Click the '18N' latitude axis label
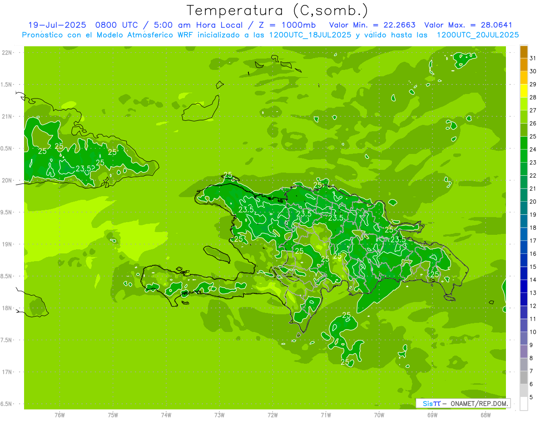The image size is (545, 421). 8,308
